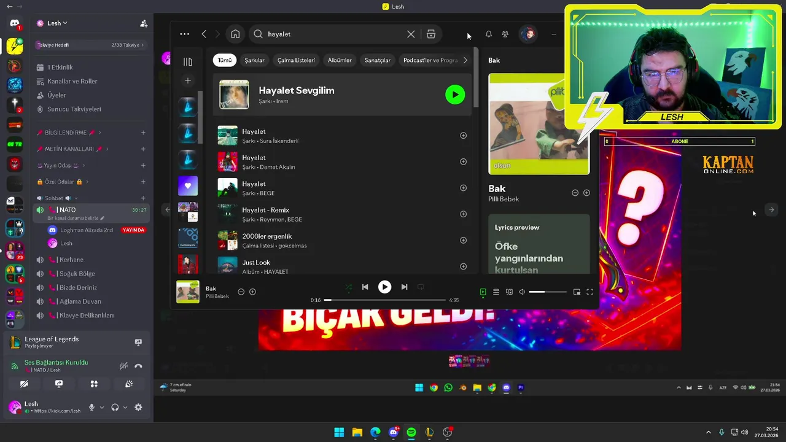
Task: Open Discord invite people icon next to Lesh
Action: [x=144, y=23]
